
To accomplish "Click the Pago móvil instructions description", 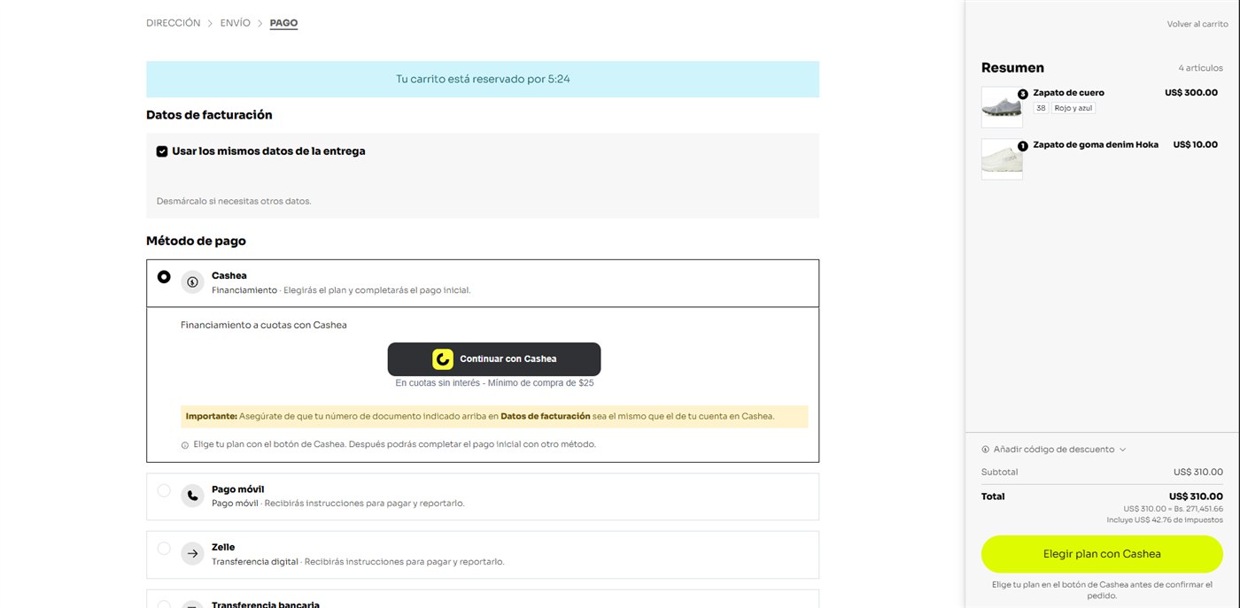I will [337, 504].
